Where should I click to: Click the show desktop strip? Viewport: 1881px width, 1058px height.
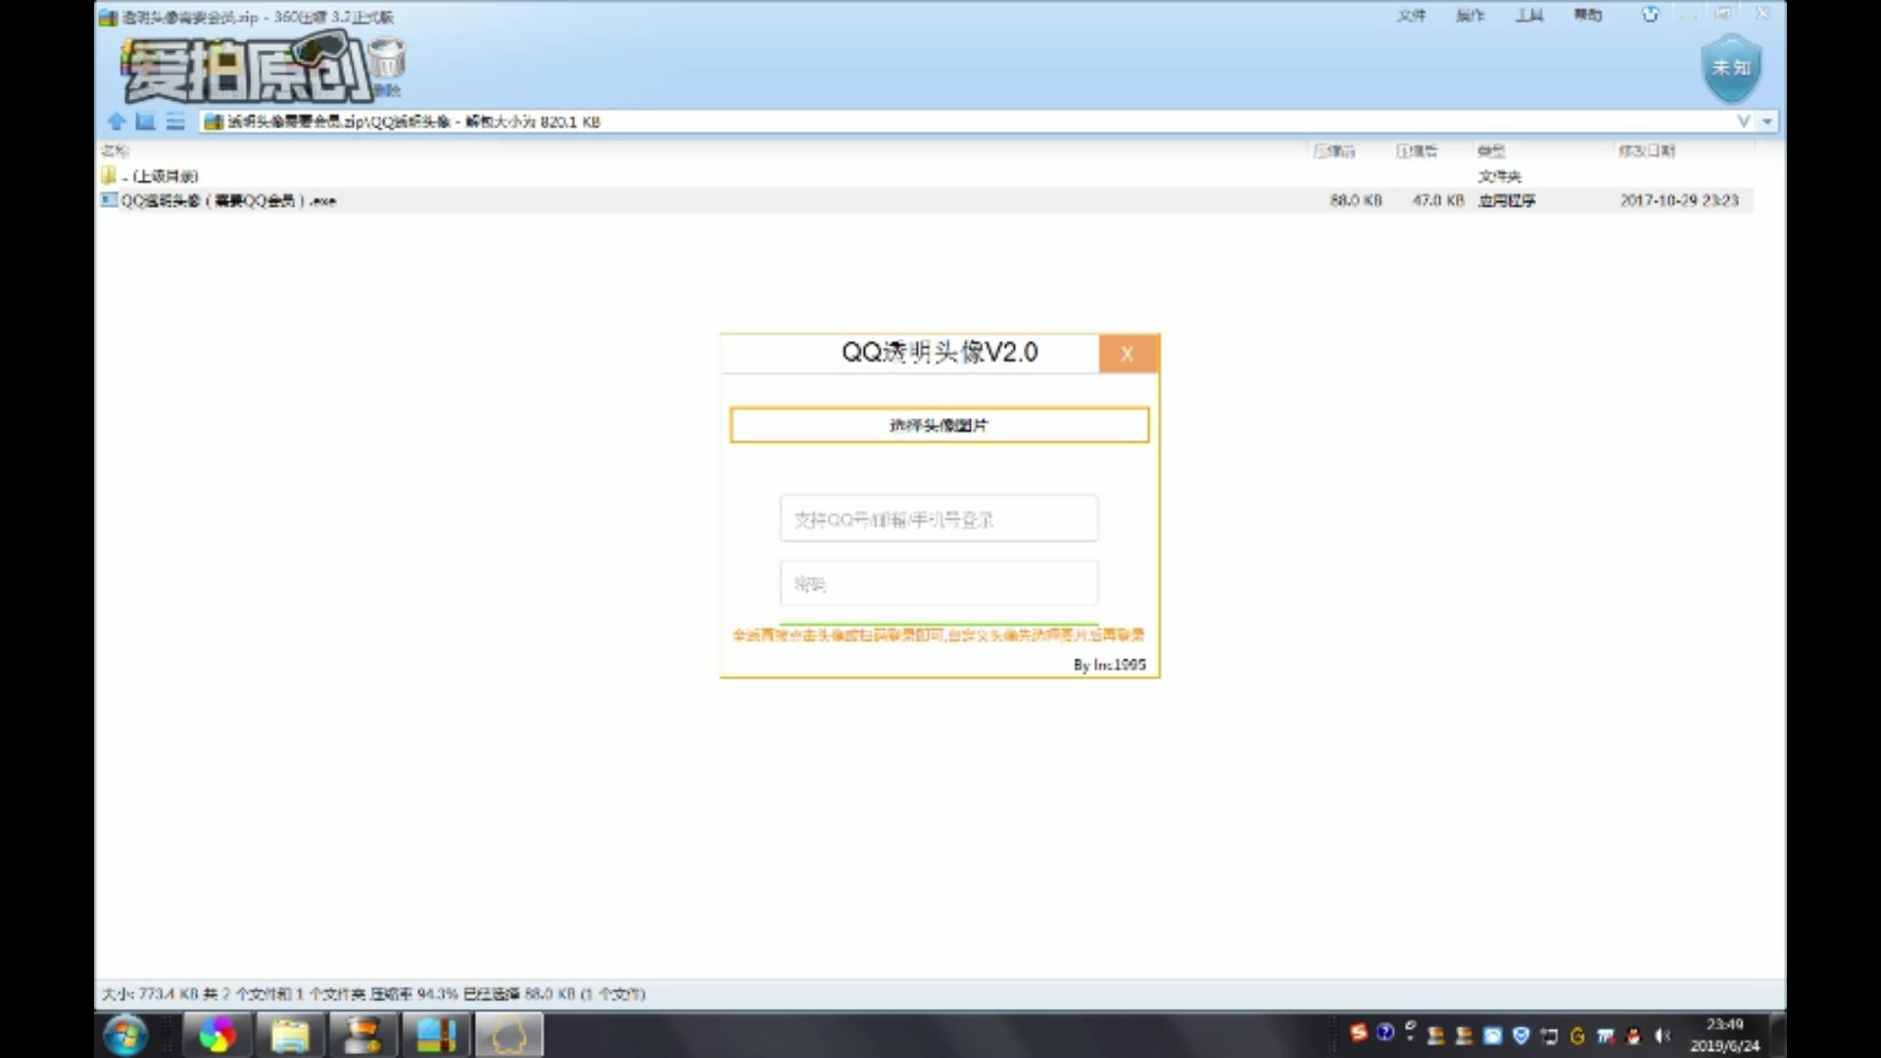[x=1778, y=1035]
